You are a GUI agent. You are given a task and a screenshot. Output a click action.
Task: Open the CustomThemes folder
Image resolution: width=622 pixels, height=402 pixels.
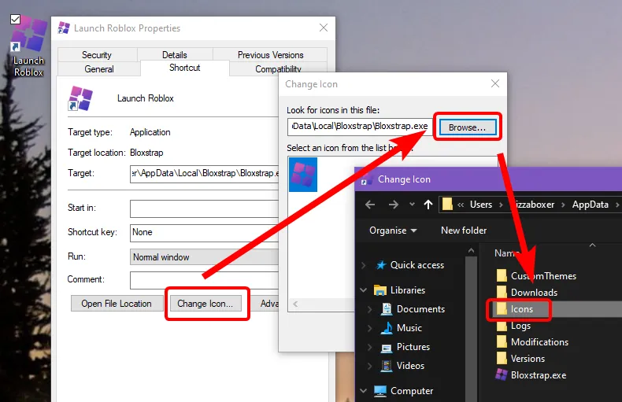click(x=542, y=276)
